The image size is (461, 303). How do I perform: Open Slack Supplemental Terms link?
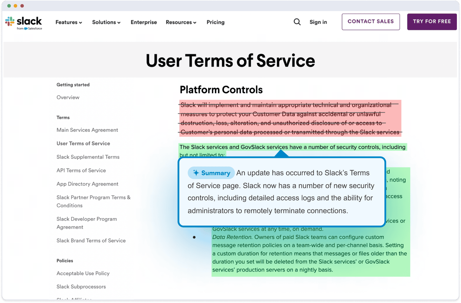(88, 157)
